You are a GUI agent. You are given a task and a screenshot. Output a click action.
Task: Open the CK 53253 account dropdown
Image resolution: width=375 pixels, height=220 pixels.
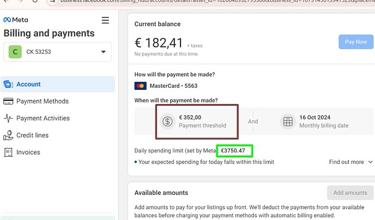point(58,52)
